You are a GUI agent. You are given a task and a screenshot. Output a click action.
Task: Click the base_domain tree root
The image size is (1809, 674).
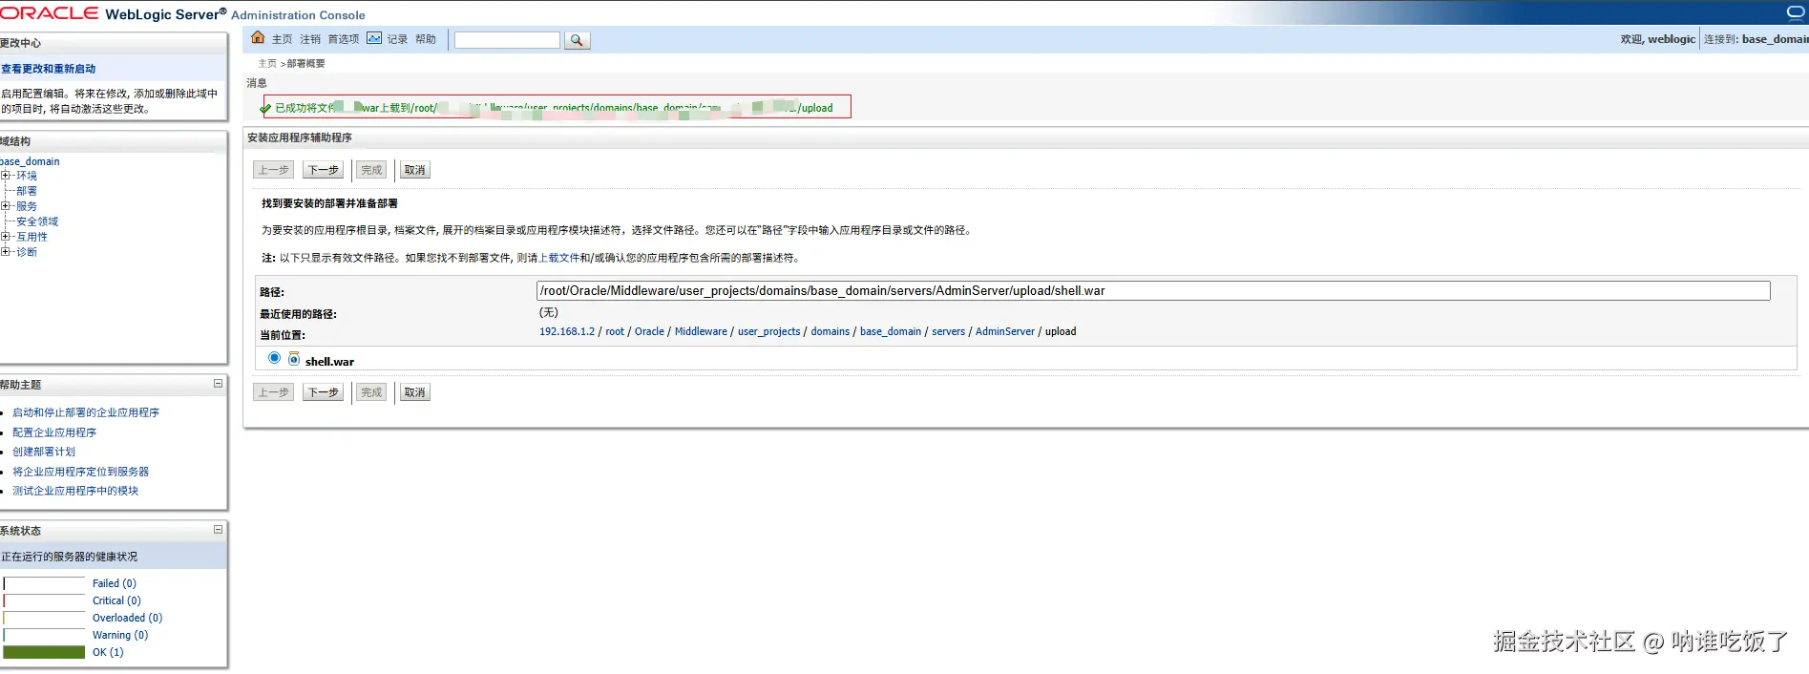coord(30,161)
